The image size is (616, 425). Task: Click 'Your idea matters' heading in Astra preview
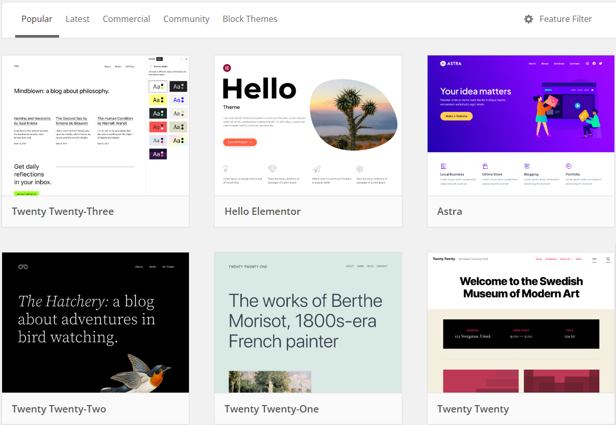pos(475,91)
